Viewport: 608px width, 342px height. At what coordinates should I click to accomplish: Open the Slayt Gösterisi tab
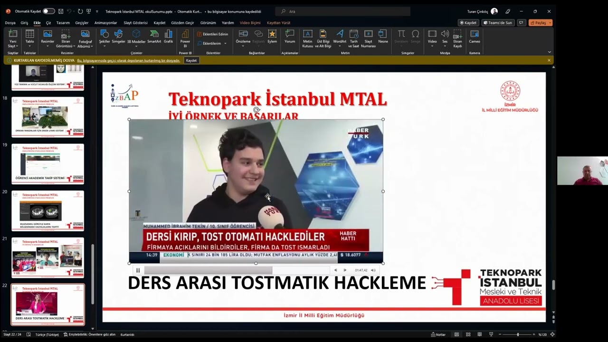tap(135, 23)
